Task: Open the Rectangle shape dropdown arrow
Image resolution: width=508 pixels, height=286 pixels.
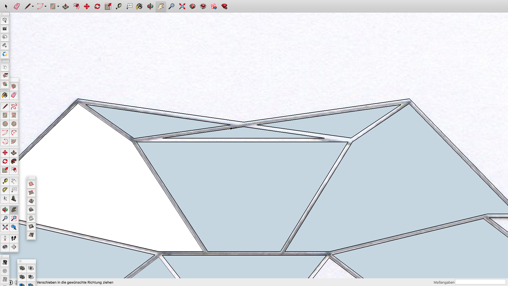Action: coord(58,6)
